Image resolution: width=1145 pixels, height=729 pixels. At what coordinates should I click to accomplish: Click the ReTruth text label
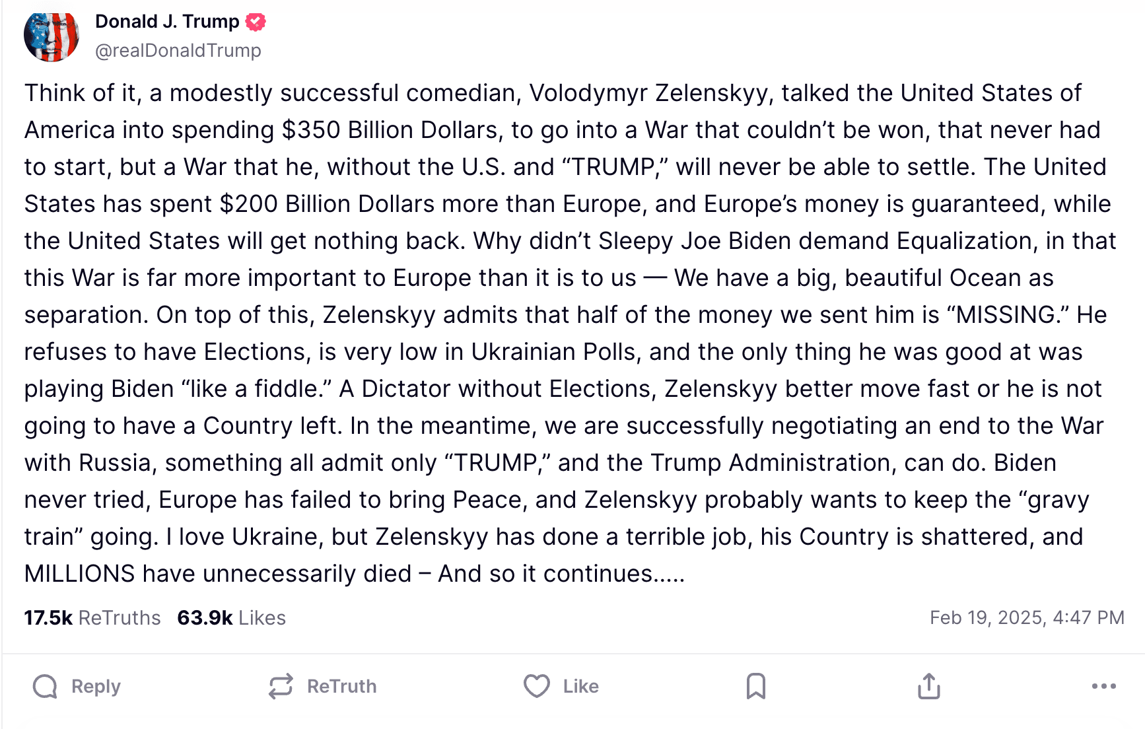(342, 687)
